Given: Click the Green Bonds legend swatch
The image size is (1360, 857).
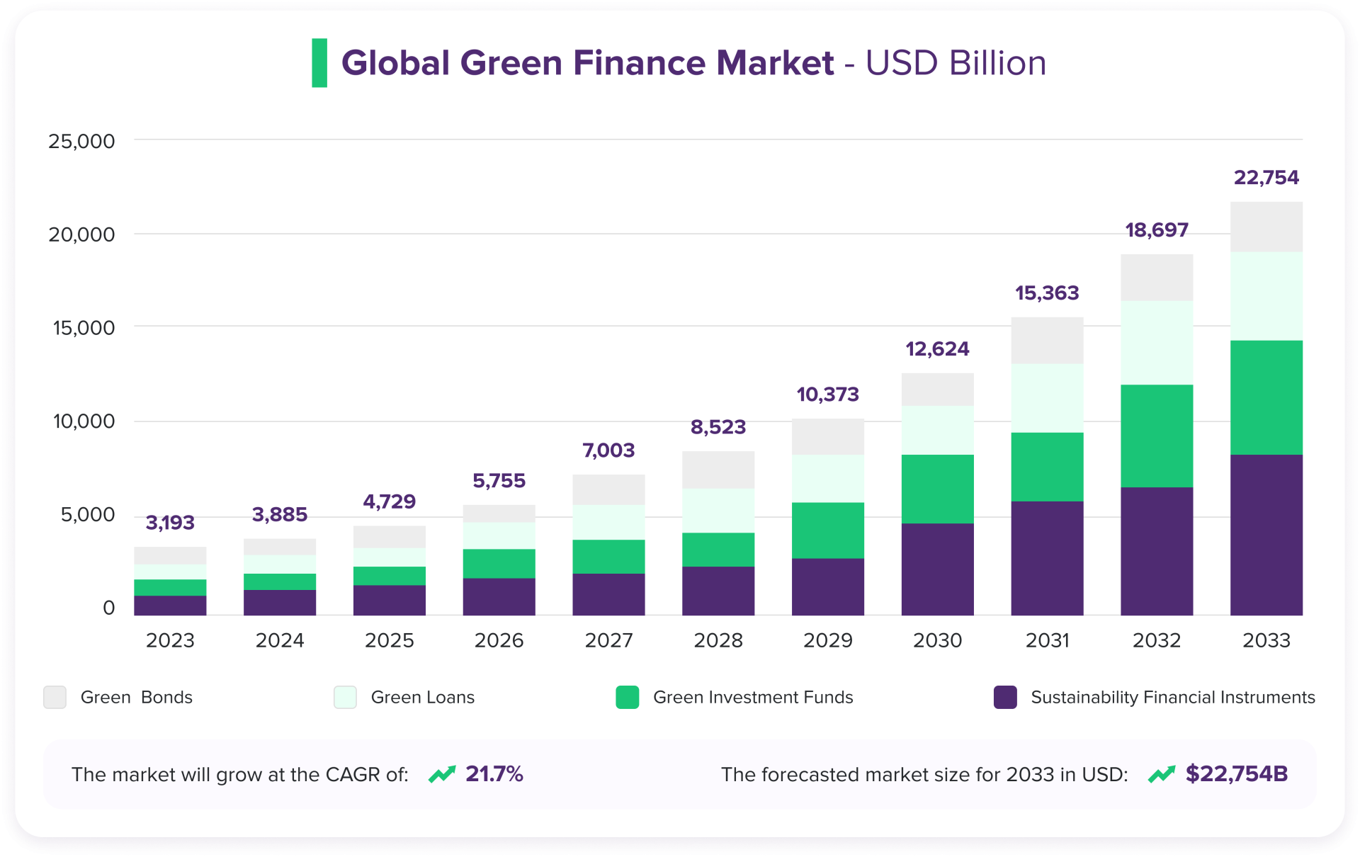Looking at the screenshot, I should click(x=54, y=697).
